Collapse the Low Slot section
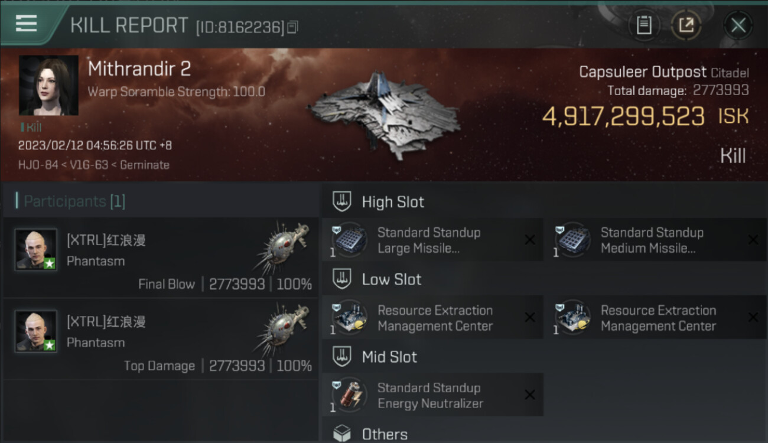 (x=377, y=279)
